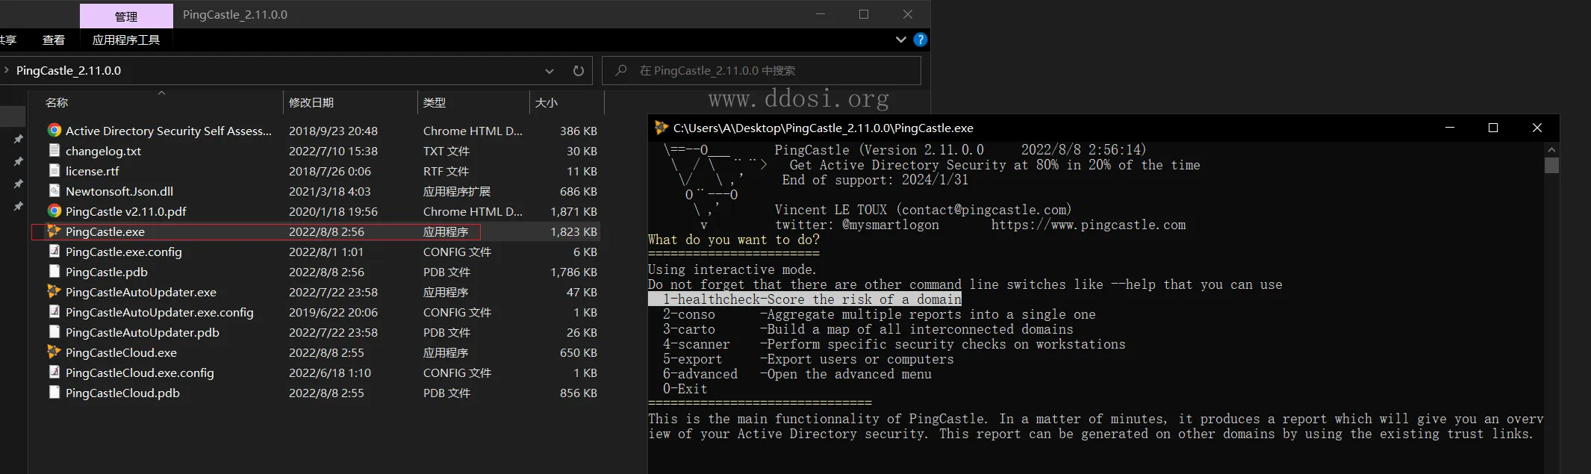This screenshot has height=474, width=1591.
Task: Select the PingCastleCloud.exe file name
Action: pos(121,352)
